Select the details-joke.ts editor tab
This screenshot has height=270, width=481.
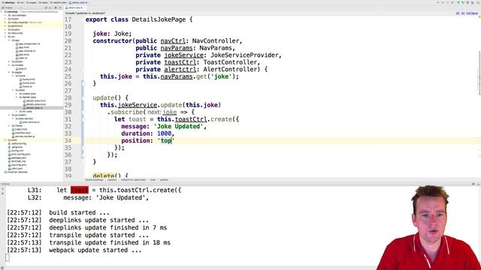point(75,7)
